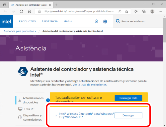The width and height of the screenshot is (166, 127).
Task: Open browser Settings and more ellipsis
Action: point(161,11)
